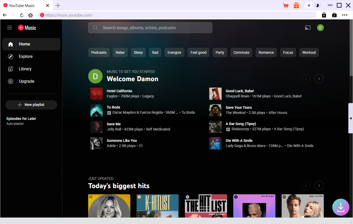The height and width of the screenshot is (224, 353).
Task: Click the floating download button
Action: 341,207
